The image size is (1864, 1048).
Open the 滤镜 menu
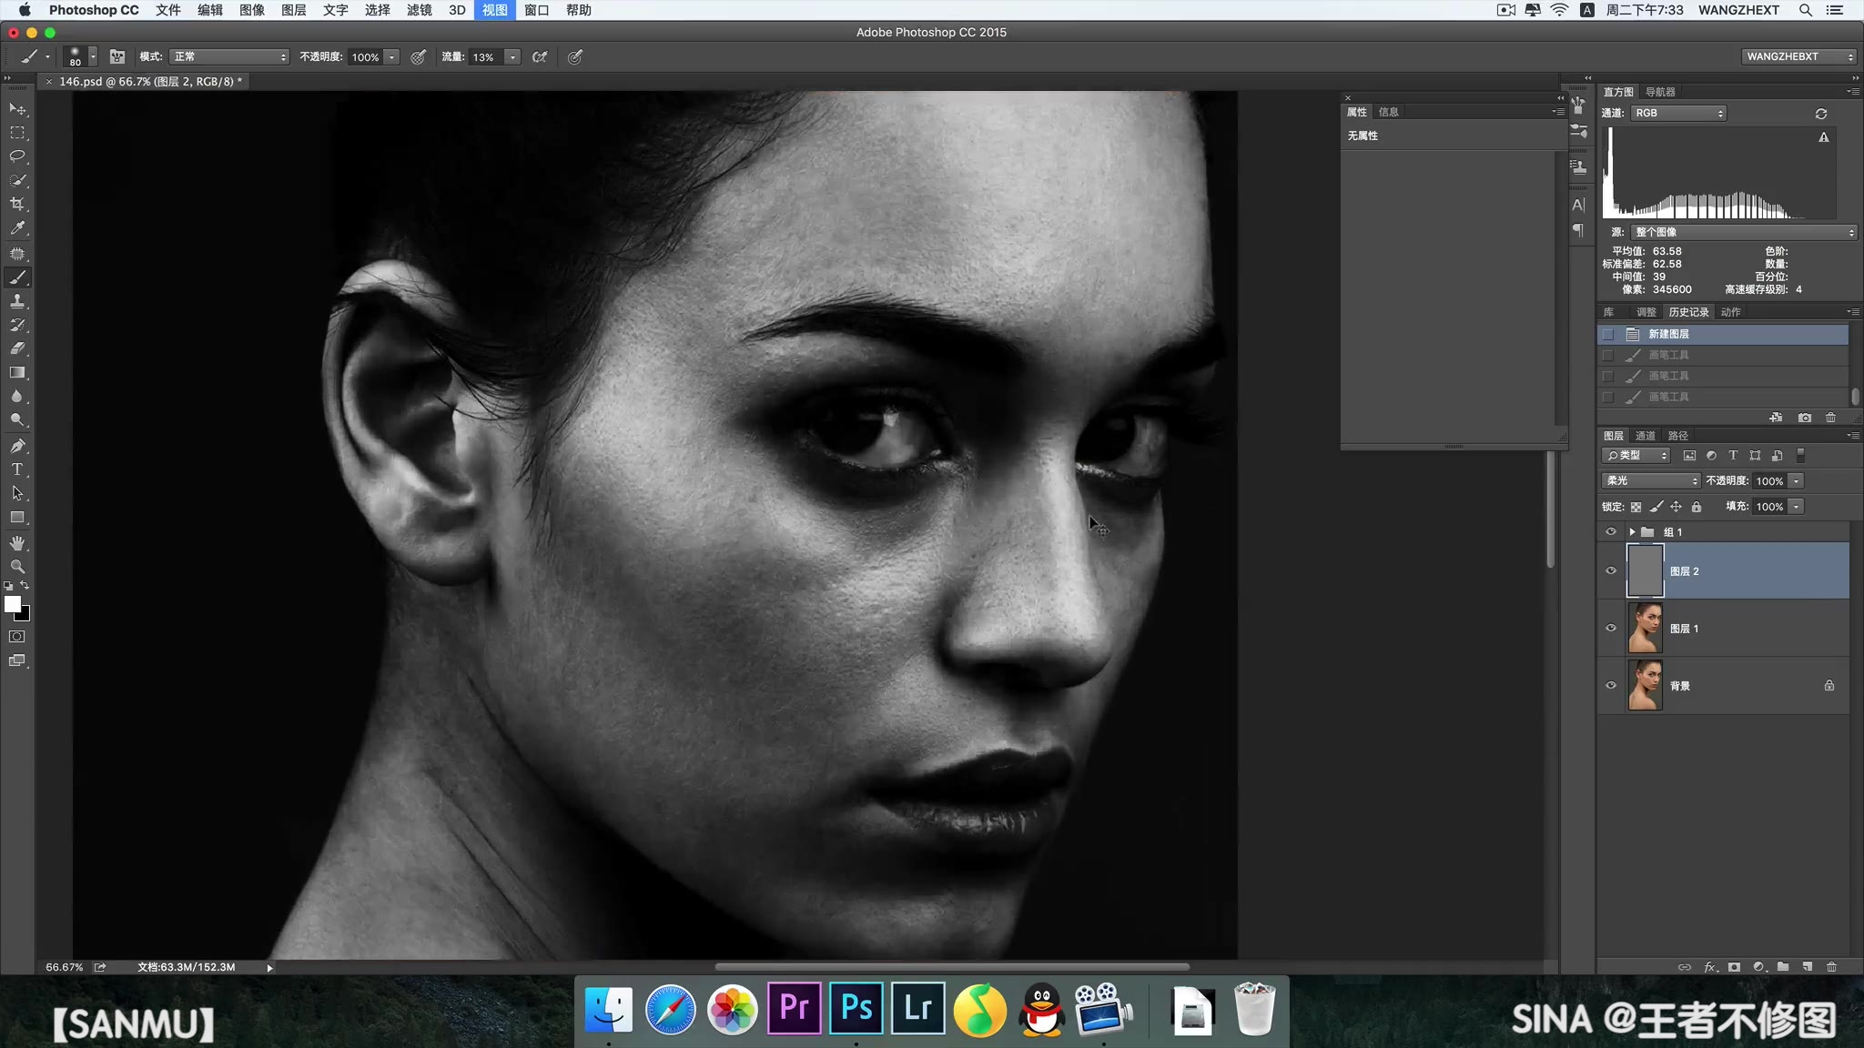pos(419,10)
